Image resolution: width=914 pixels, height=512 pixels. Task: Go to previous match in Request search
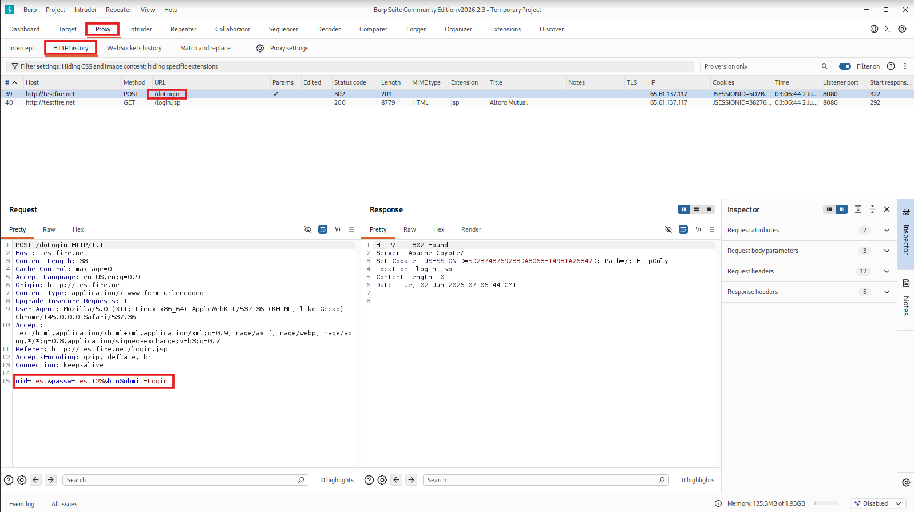[x=36, y=480]
